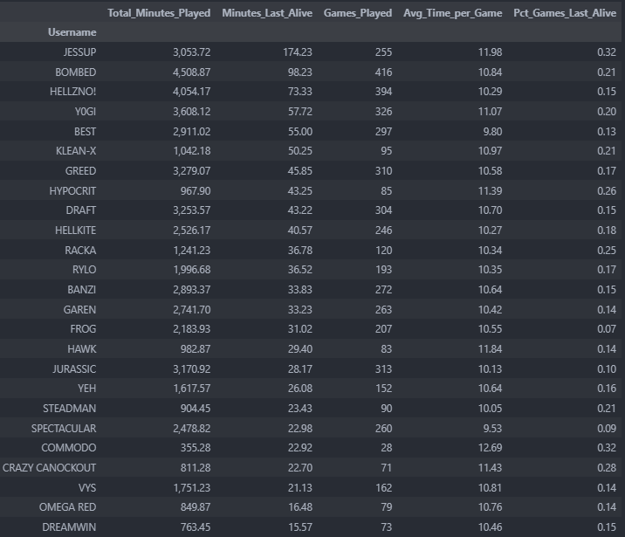Select the DRAFT username row label

point(81,210)
